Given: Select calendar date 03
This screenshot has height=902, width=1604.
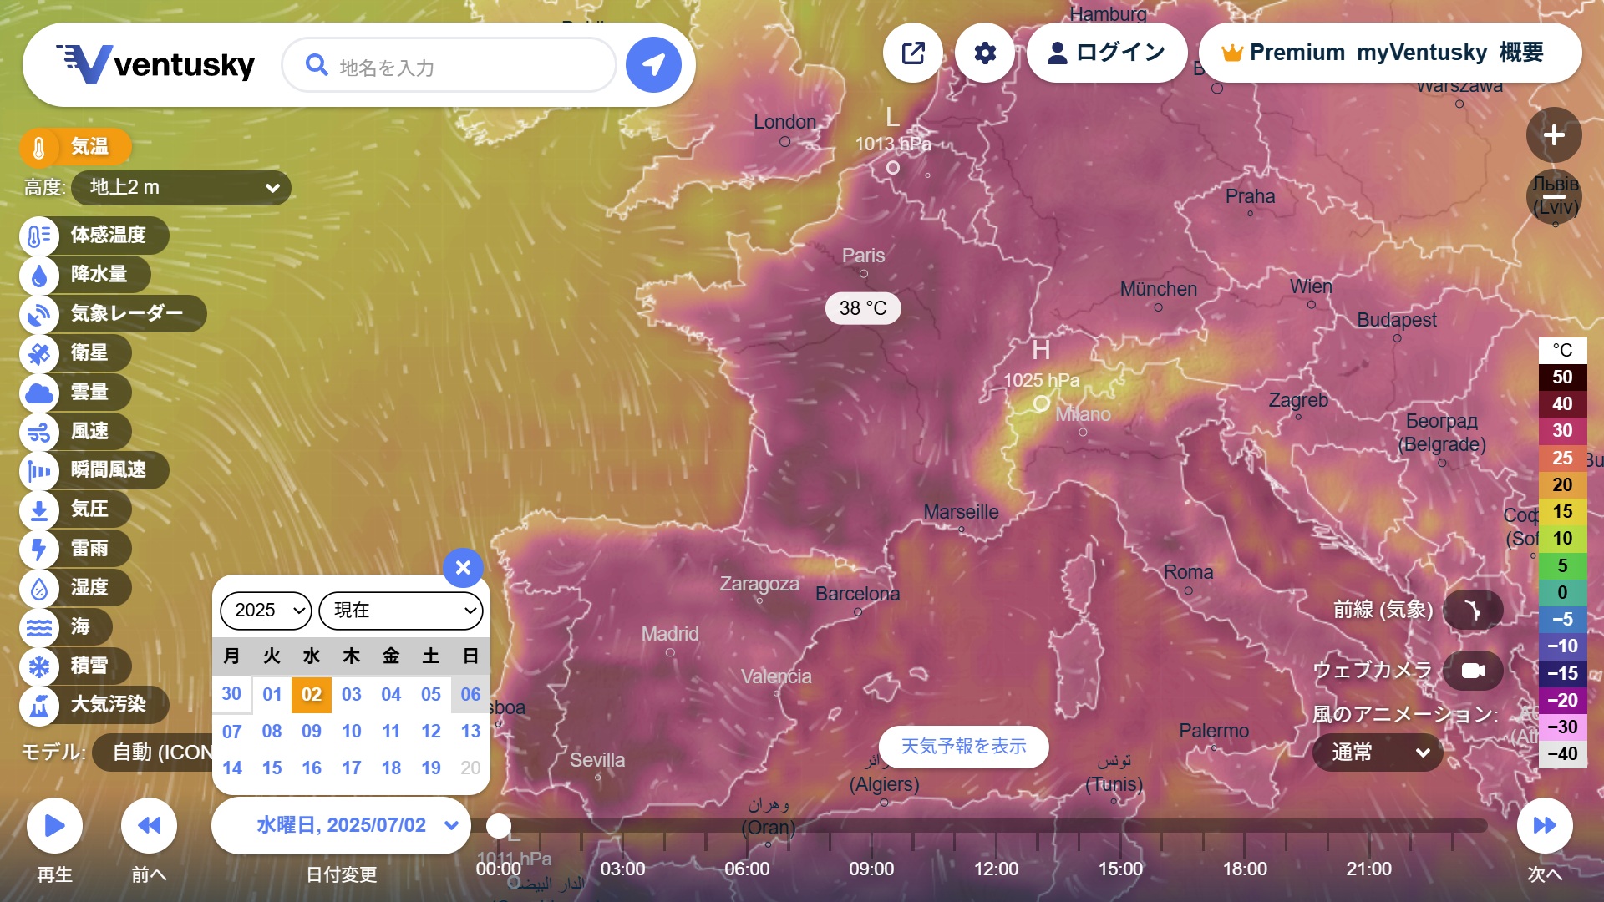Looking at the screenshot, I should coord(351,695).
